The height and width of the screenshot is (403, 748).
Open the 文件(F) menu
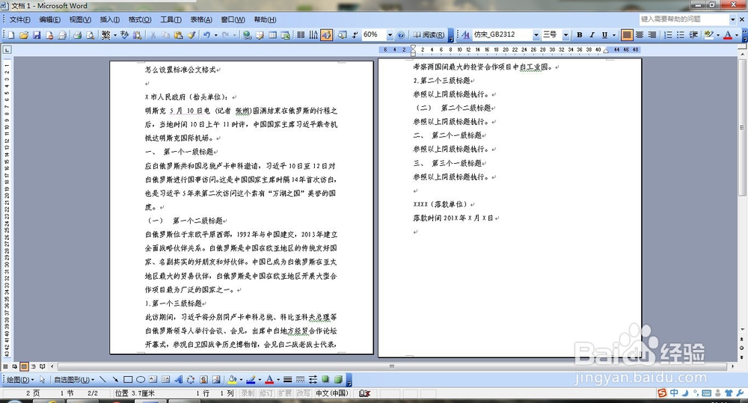pyautogui.click(x=20, y=19)
